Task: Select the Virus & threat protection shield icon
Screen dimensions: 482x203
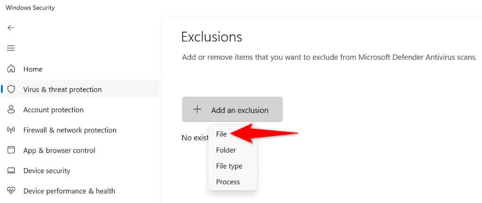Action: (11, 89)
